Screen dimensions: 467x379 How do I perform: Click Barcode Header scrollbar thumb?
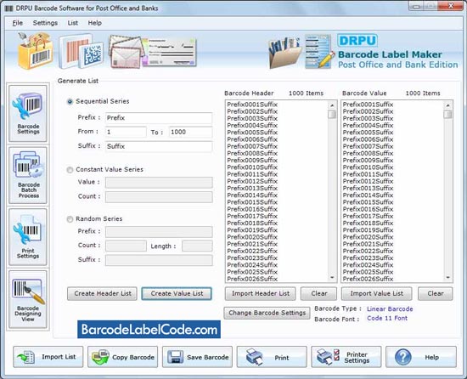(x=332, y=115)
